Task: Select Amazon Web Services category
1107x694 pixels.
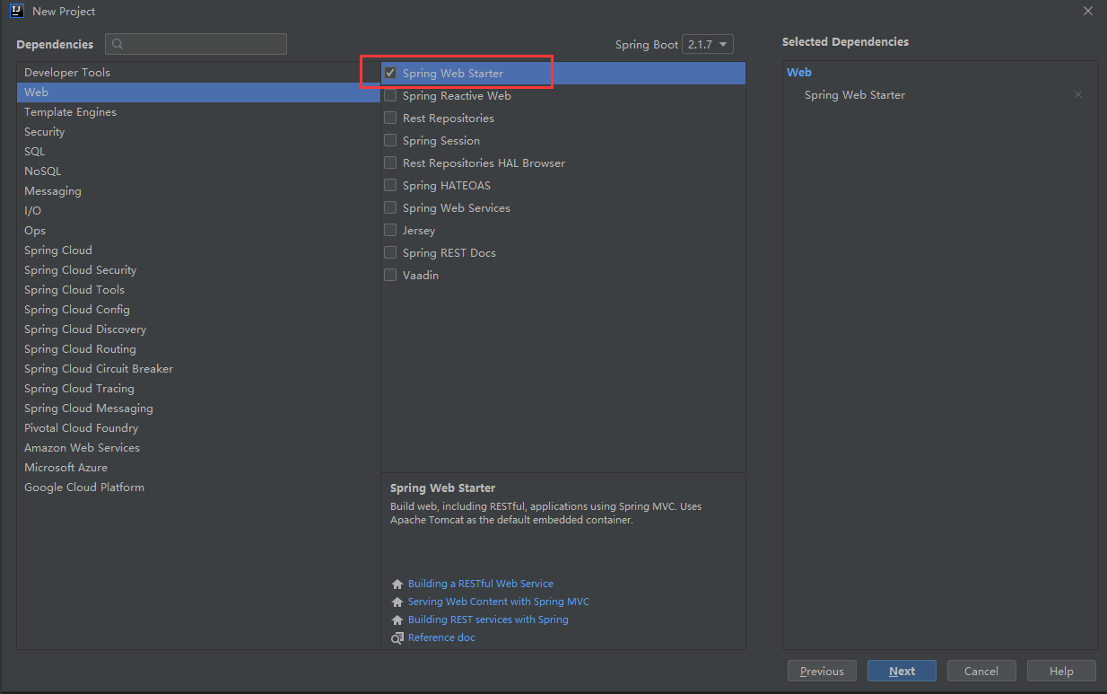Action: 198,448
